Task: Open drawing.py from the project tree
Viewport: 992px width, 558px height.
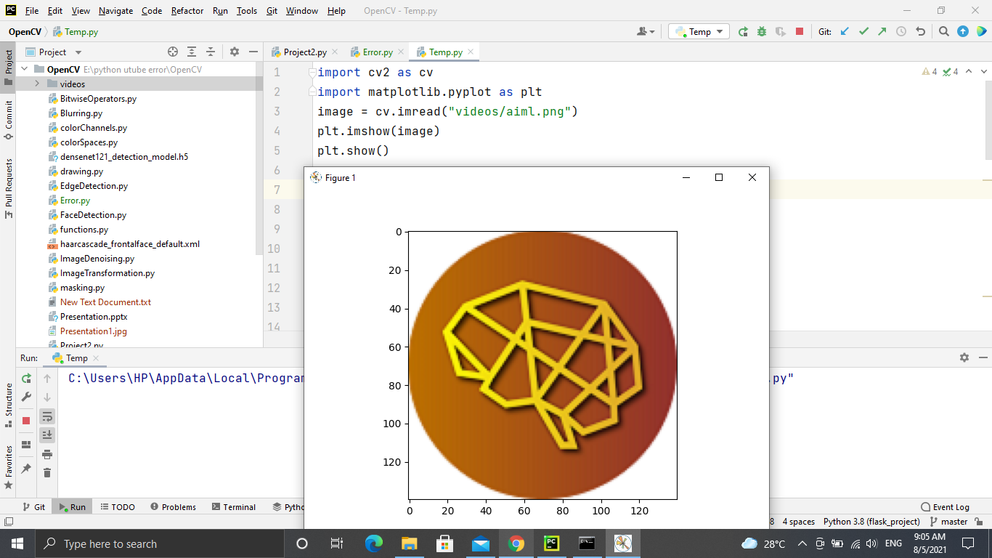Action: point(81,171)
